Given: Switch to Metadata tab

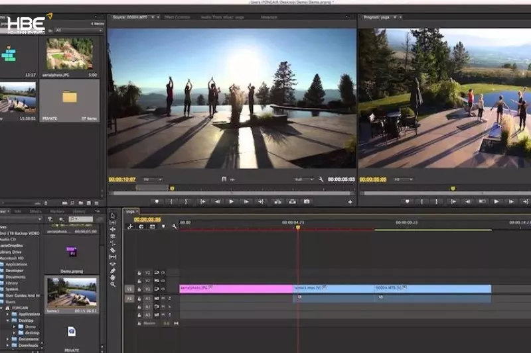Looking at the screenshot, I should click(269, 17).
